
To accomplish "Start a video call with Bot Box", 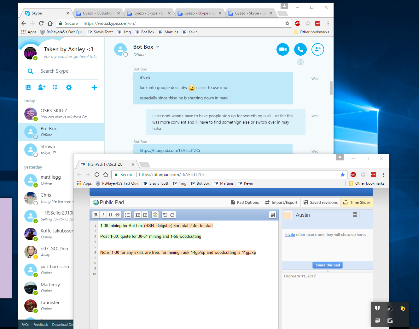I will tap(283, 49).
